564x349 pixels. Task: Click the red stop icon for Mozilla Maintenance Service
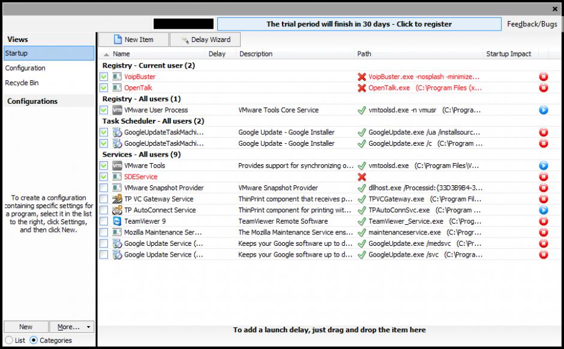543,232
